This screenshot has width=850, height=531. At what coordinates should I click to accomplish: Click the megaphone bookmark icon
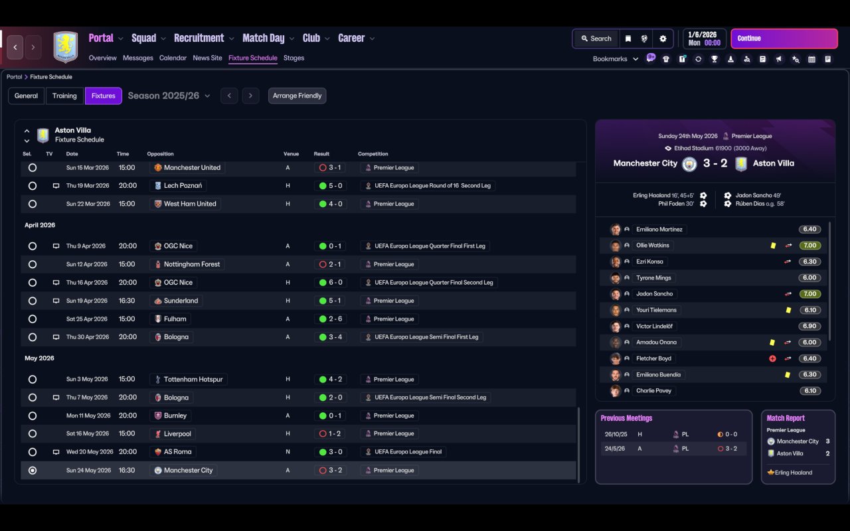coord(779,59)
